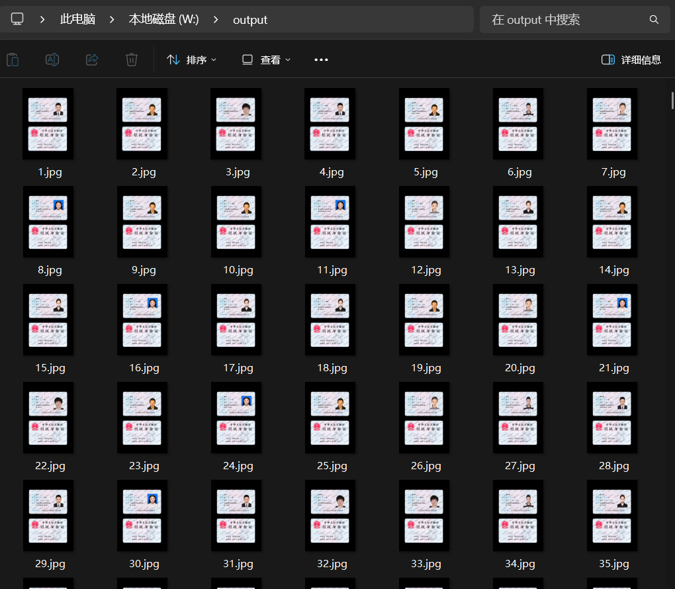Viewport: 675px width, 589px height.
Task: Select the 13.jpg thumbnail
Action: click(x=518, y=222)
